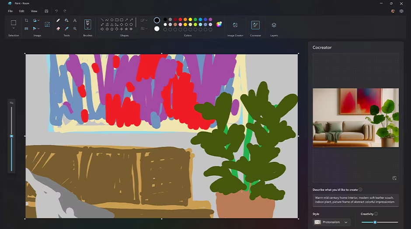
Task: Click the Crop image icon
Action: (x=26, y=21)
